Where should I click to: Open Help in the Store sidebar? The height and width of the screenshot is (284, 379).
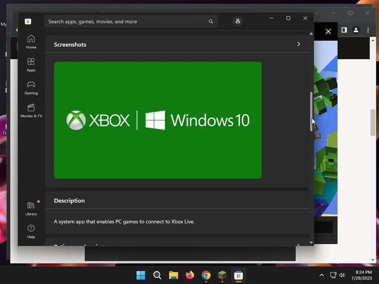click(x=31, y=231)
